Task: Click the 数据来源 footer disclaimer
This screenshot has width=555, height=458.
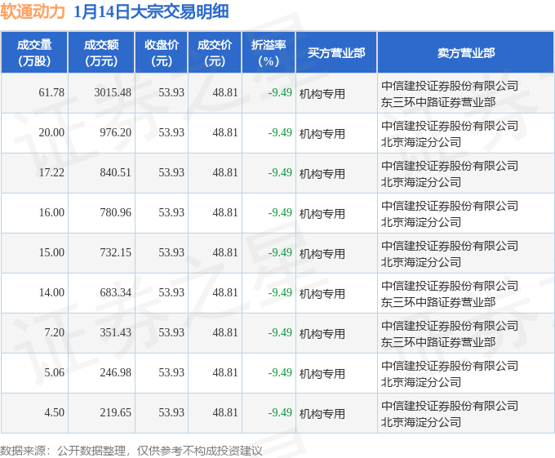Action: [131, 451]
